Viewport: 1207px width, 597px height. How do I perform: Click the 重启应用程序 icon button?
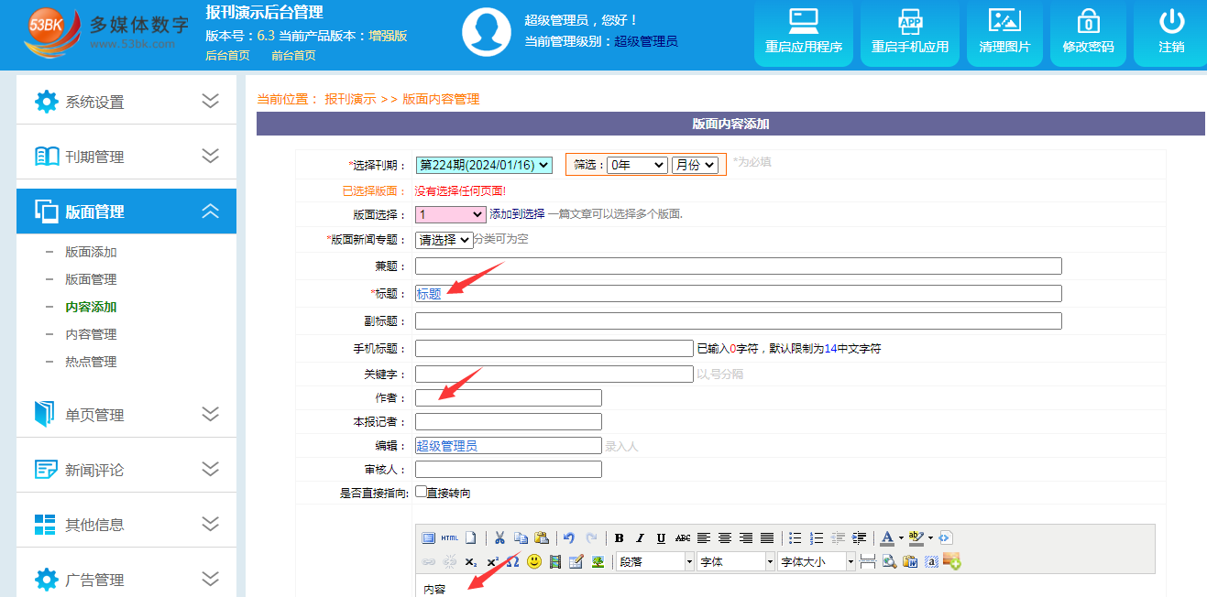pos(803,33)
